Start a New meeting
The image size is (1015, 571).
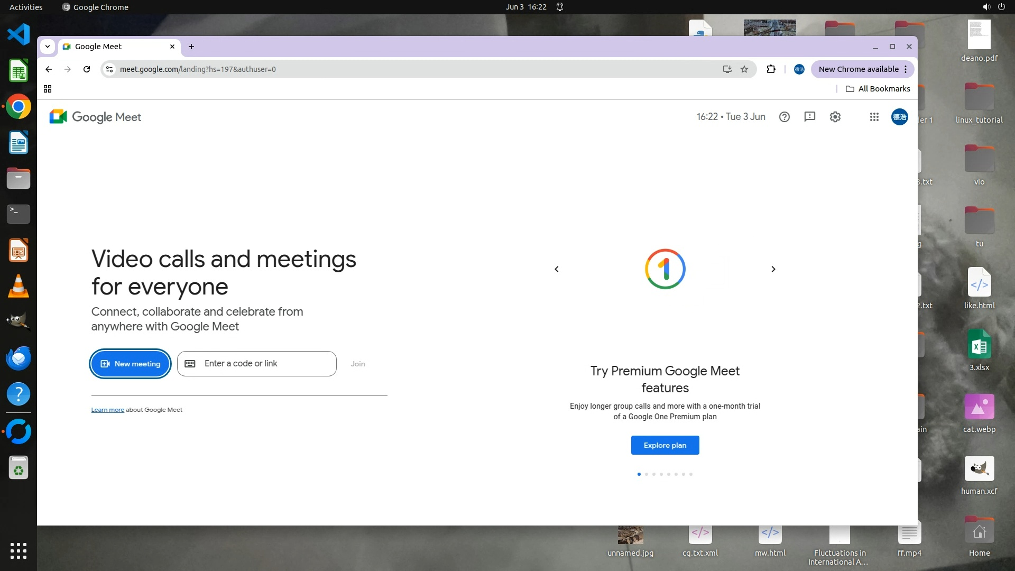click(131, 364)
